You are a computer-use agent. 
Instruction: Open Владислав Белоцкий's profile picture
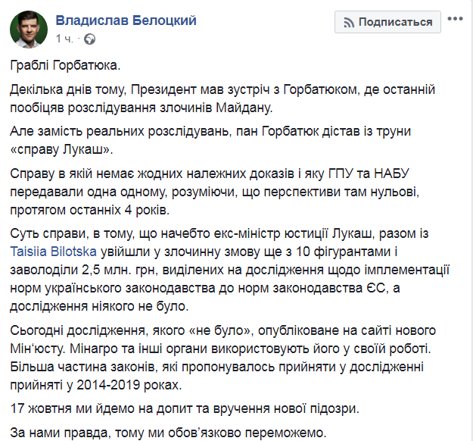coord(27,29)
